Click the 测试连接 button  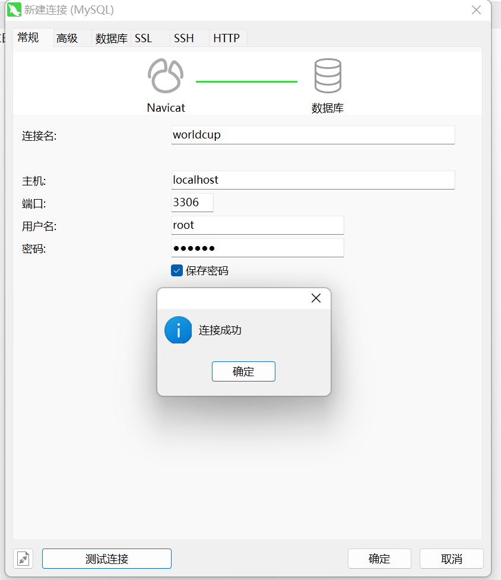tap(107, 559)
